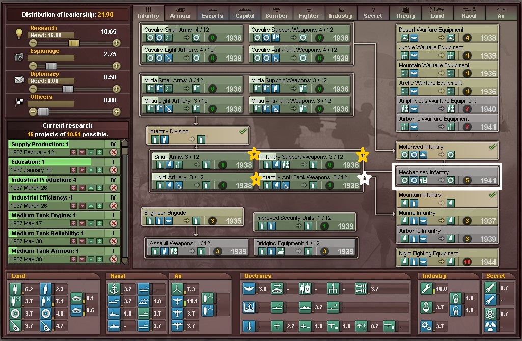View the Theory tab

405,13
